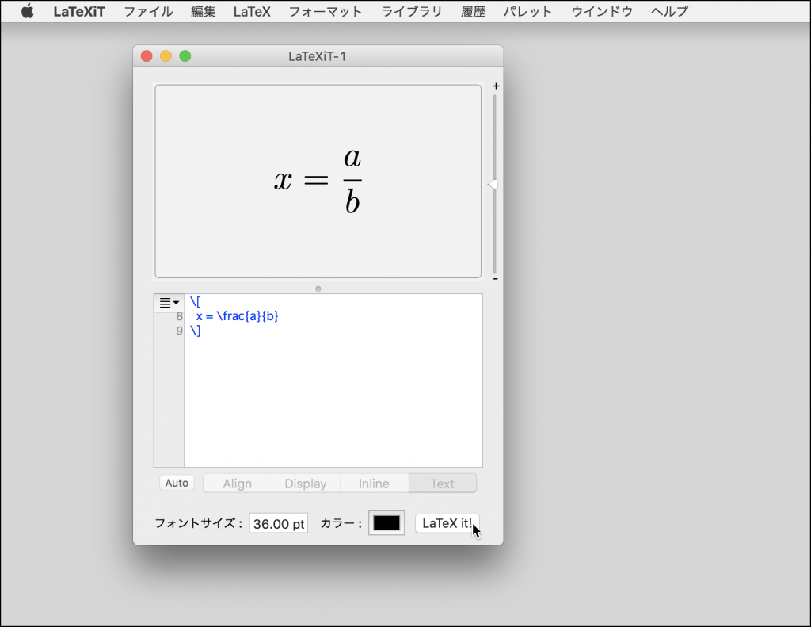This screenshot has width=811, height=627.
Task: Click the rendered equation preview image
Action: pos(318,182)
